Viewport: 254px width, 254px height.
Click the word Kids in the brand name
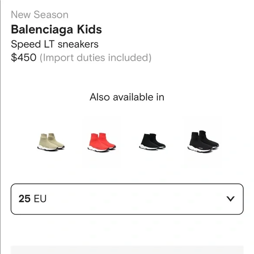pyautogui.click(x=89, y=29)
